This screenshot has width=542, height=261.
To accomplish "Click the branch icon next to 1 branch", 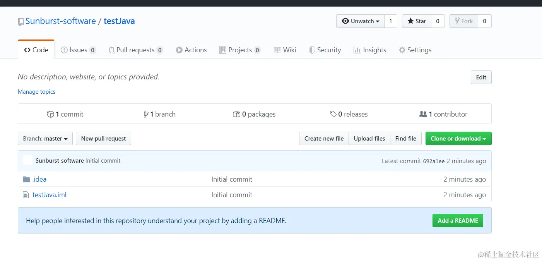I will pyautogui.click(x=146, y=114).
